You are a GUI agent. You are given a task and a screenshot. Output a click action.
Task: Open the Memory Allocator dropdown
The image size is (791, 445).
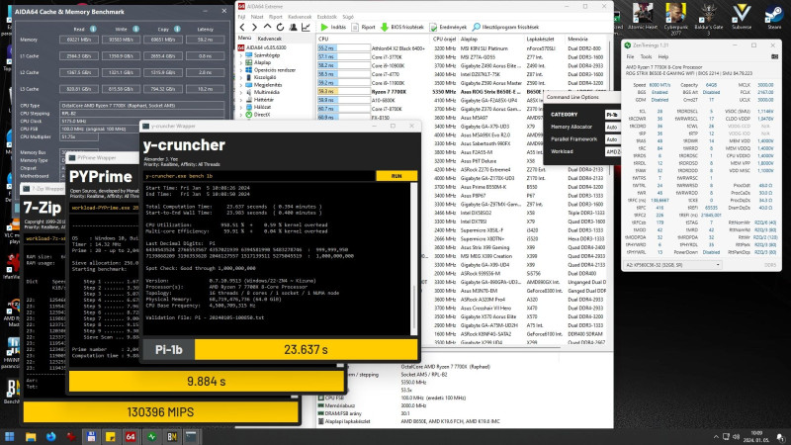click(612, 128)
